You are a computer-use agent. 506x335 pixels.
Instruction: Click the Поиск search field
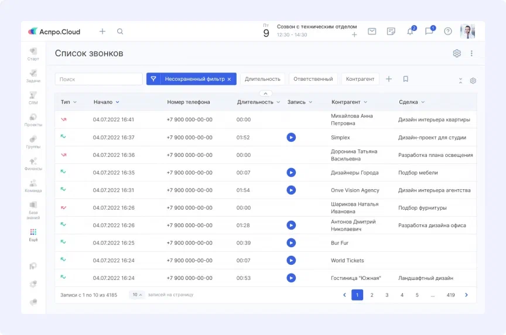coord(99,79)
